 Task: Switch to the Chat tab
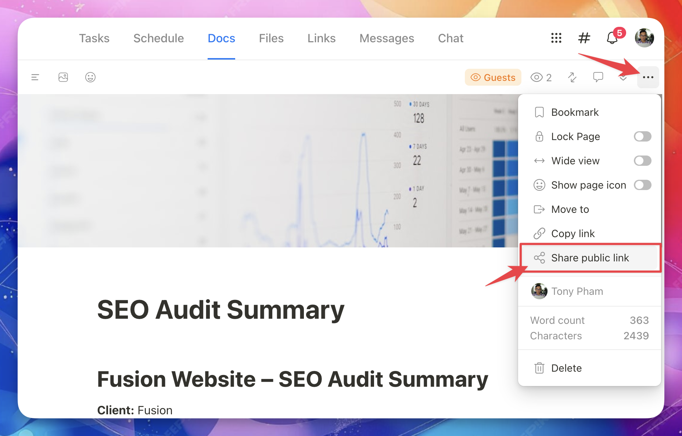451,38
